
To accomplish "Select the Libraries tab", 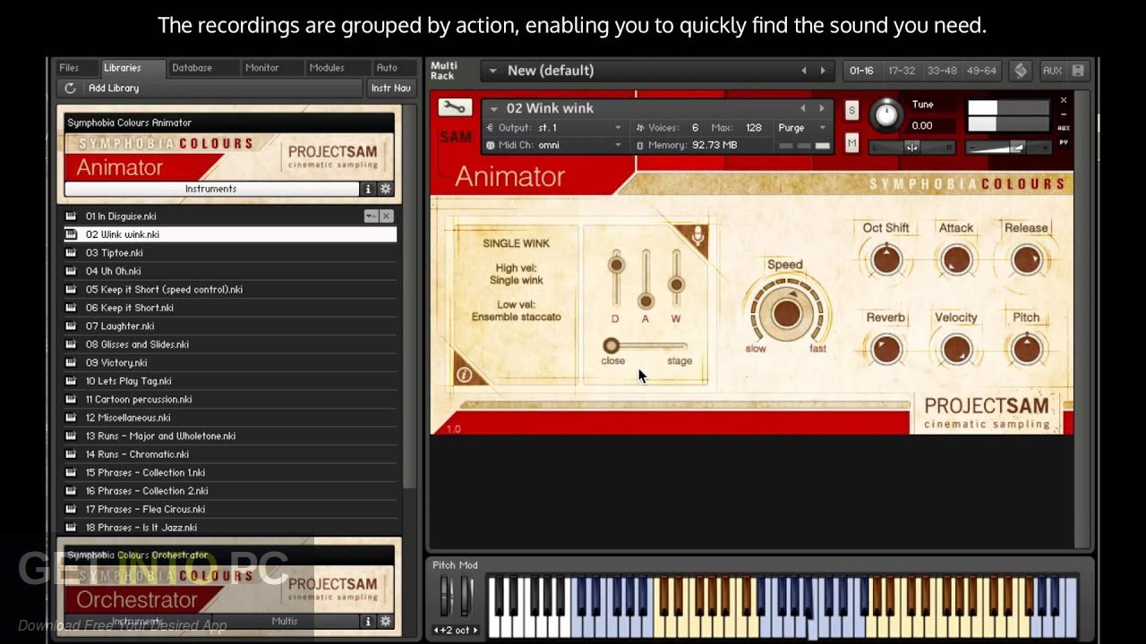I will 122,68.
